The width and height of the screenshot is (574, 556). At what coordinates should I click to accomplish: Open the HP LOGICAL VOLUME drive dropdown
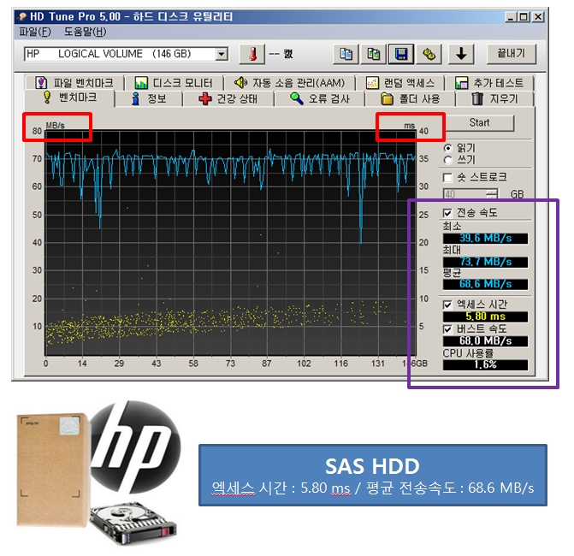pos(222,54)
